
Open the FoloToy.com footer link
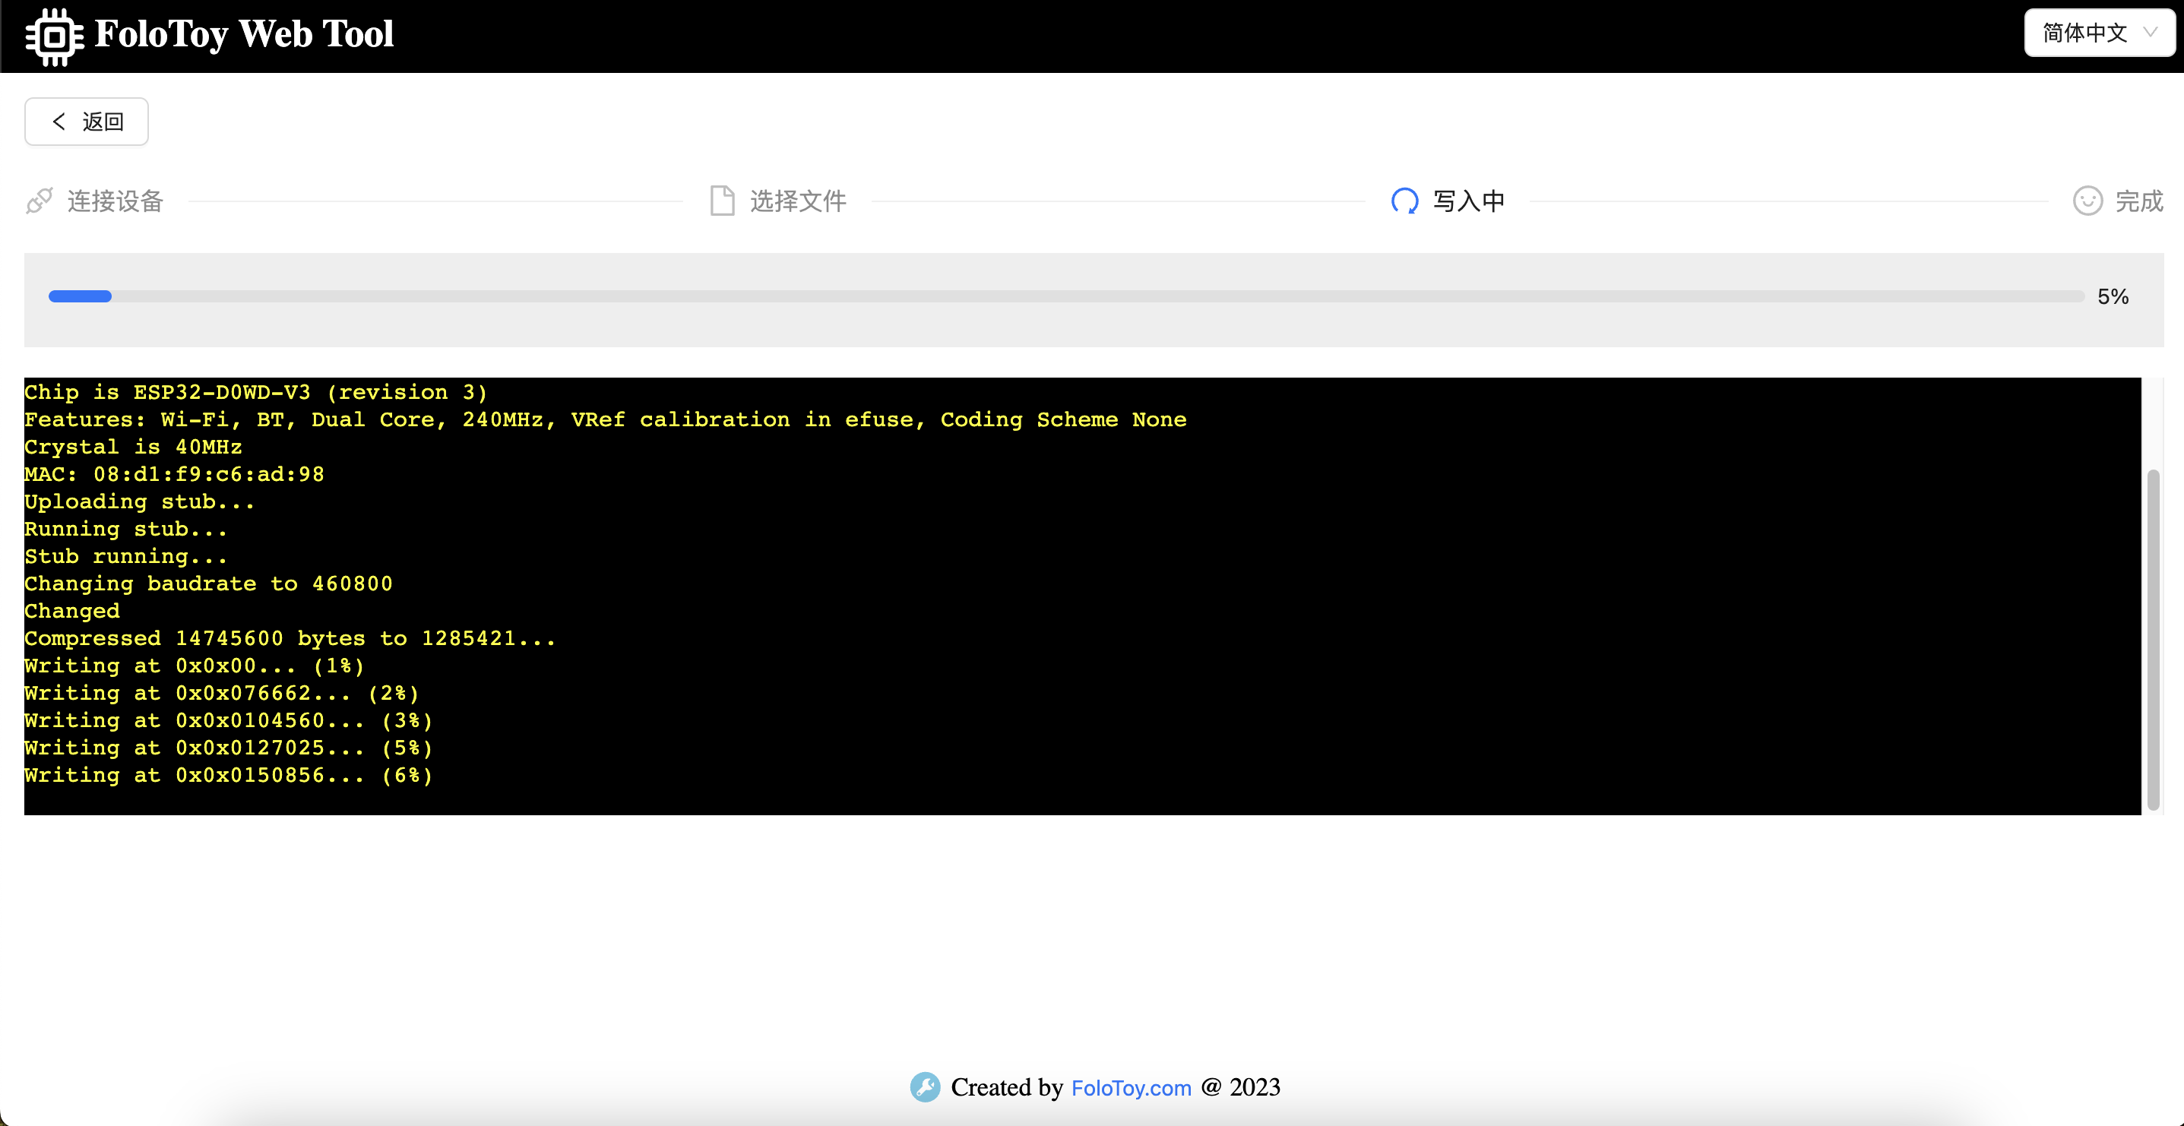[x=1131, y=1088]
